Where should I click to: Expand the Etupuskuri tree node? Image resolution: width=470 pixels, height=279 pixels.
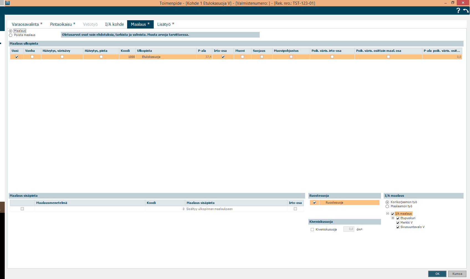(393, 218)
